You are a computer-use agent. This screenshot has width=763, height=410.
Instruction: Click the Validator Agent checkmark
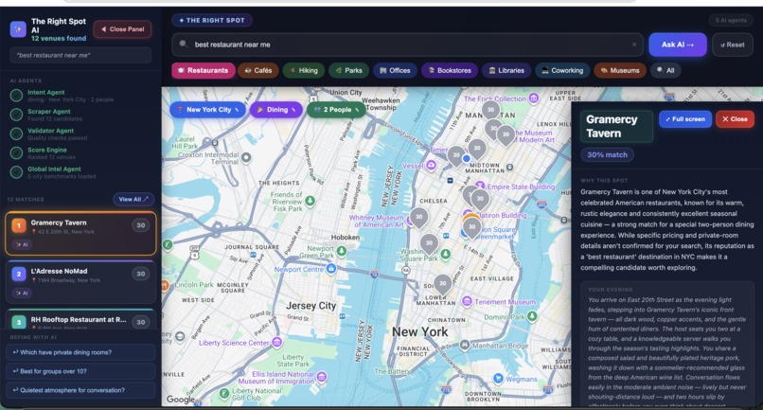[x=16, y=134]
